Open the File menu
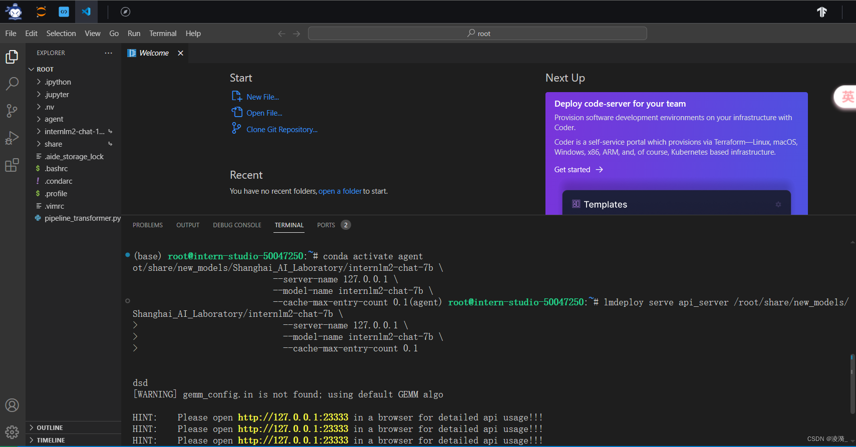 11,34
